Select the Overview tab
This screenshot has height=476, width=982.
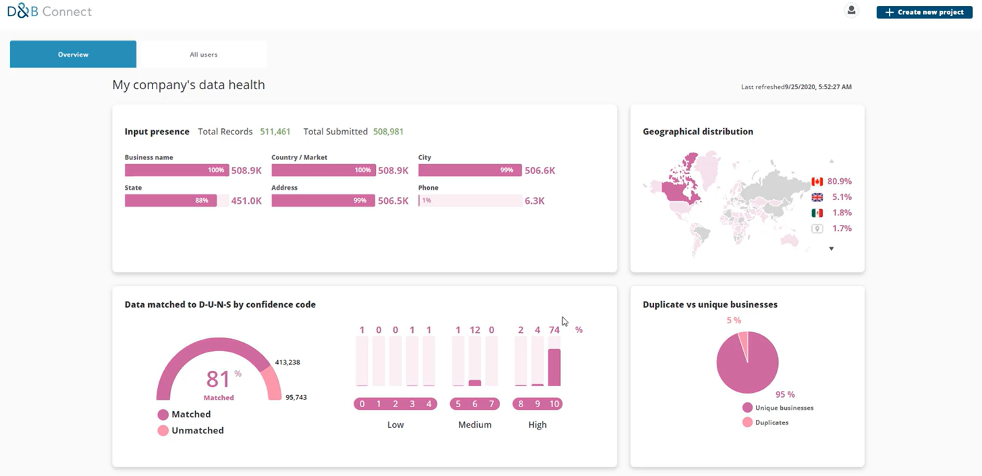point(73,54)
